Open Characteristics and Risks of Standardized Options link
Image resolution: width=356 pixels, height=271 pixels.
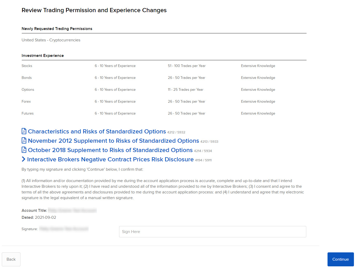click(x=97, y=132)
